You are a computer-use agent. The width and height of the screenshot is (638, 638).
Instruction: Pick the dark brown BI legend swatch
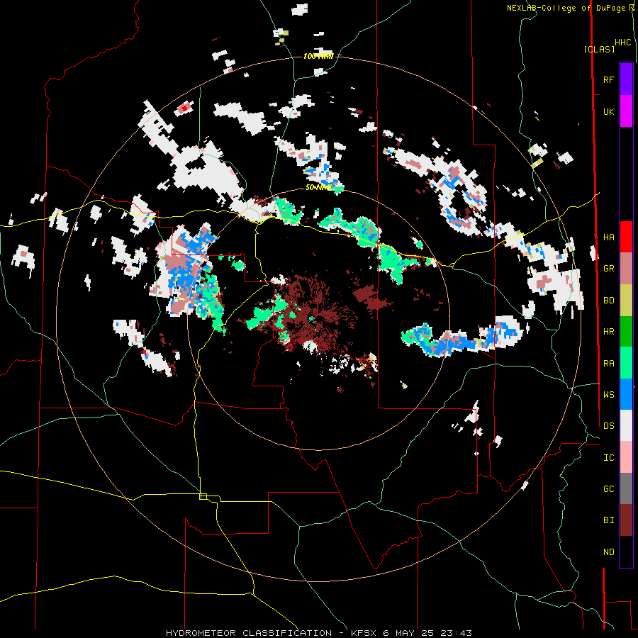click(626, 520)
